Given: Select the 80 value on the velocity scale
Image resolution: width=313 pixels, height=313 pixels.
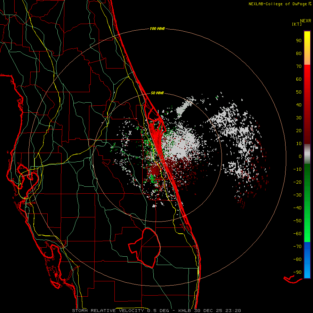Looking at the screenshot, I should 299,53.
